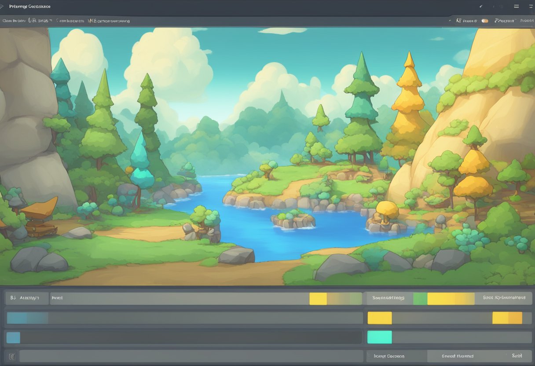Open the menu item starting with 'WE'
The width and height of the screenshot is (535, 366).
click(108, 21)
